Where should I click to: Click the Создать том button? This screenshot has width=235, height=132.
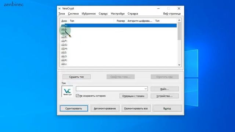click(x=76, y=77)
